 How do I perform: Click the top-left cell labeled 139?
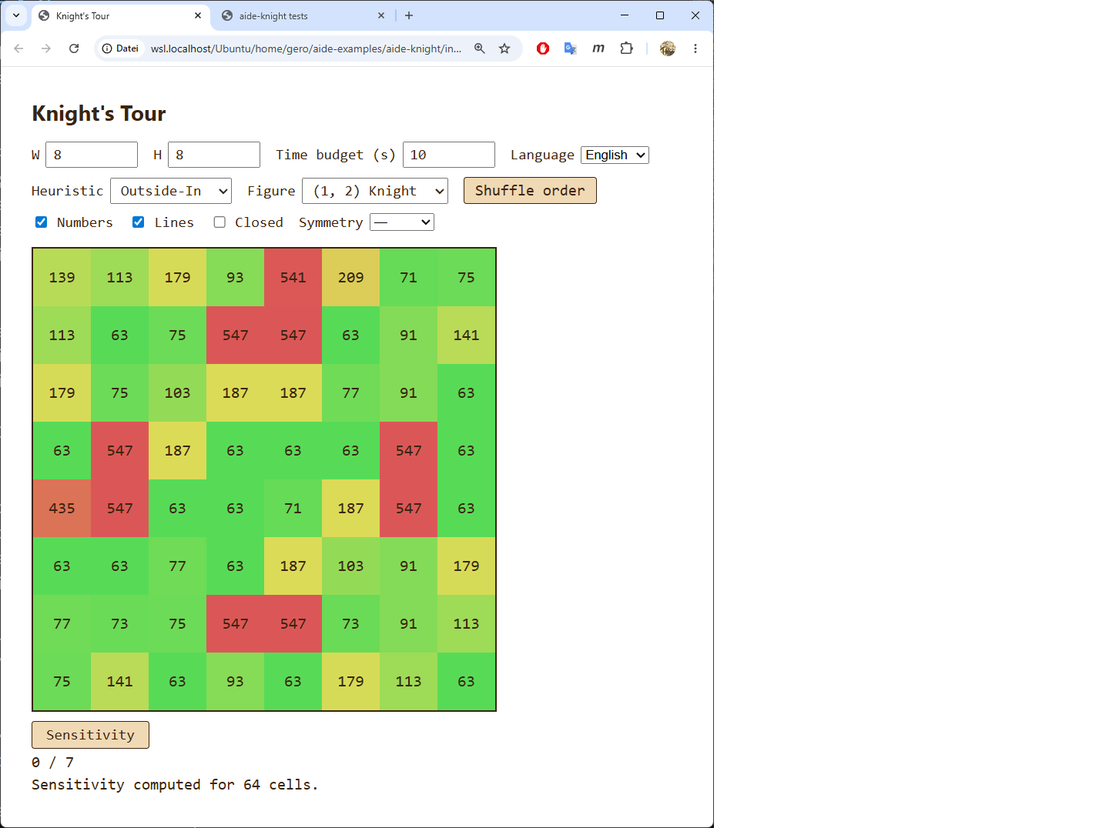tap(62, 277)
